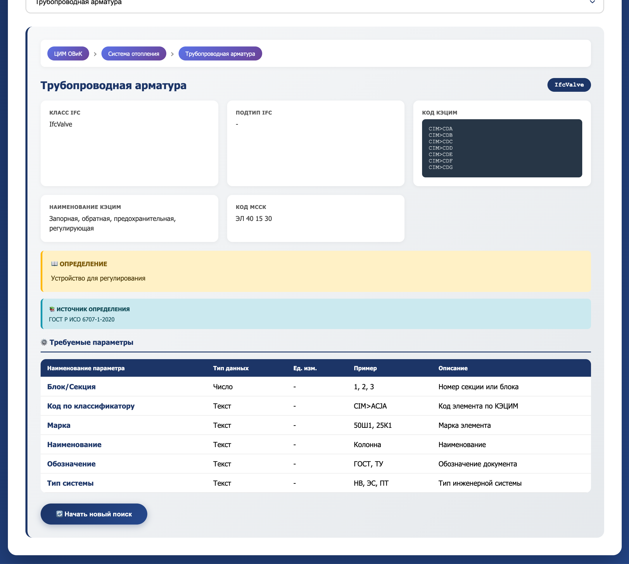Open Система отопления breadcrumb
The height and width of the screenshot is (564, 629).
pos(134,53)
